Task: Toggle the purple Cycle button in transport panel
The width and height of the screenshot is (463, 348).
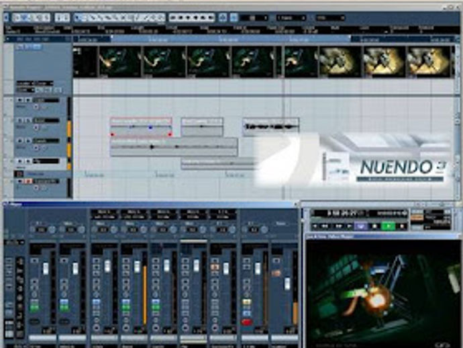Action: pyautogui.click(x=361, y=226)
